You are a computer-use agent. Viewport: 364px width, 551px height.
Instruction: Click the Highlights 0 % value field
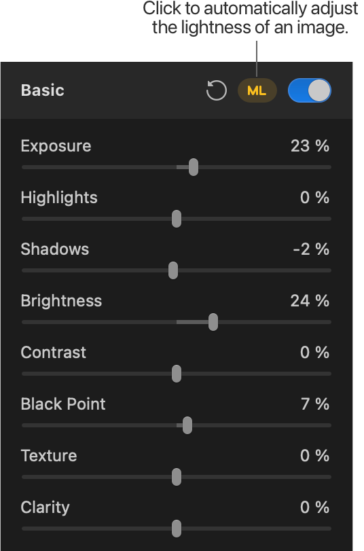[x=315, y=198]
